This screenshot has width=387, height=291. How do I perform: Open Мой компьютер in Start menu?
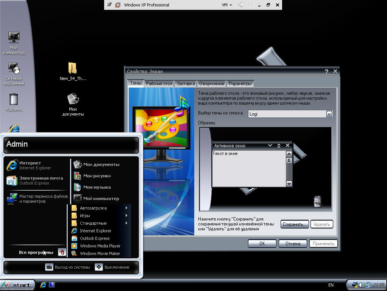97,199
